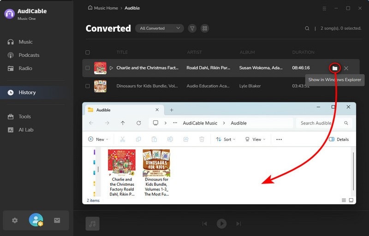Click the search magnifier in Converted header
The height and width of the screenshot is (236, 369).
[x=307, y=28]
